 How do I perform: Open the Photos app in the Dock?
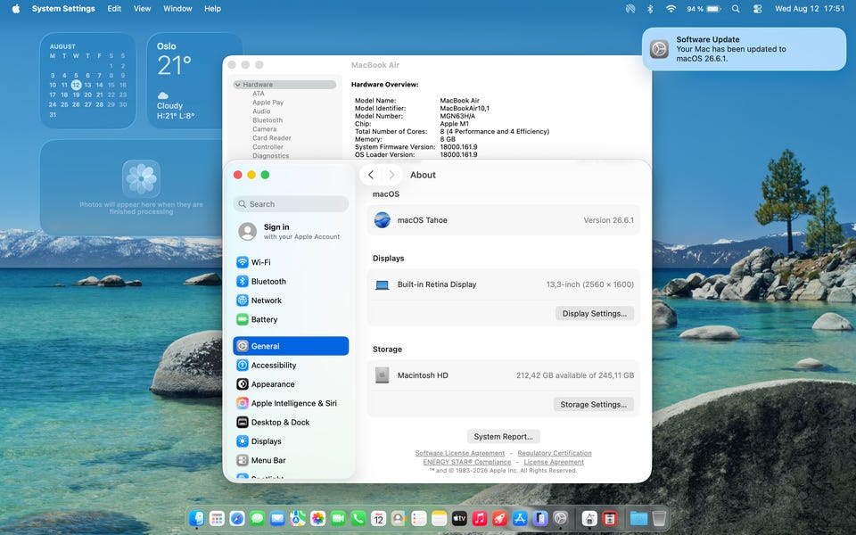click(317, 518)
